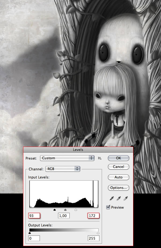Image resolution: width=161 pixels, height=248 pixels.
Task: Click the input highlights white slider handle
Action: [x=76, y=210]
